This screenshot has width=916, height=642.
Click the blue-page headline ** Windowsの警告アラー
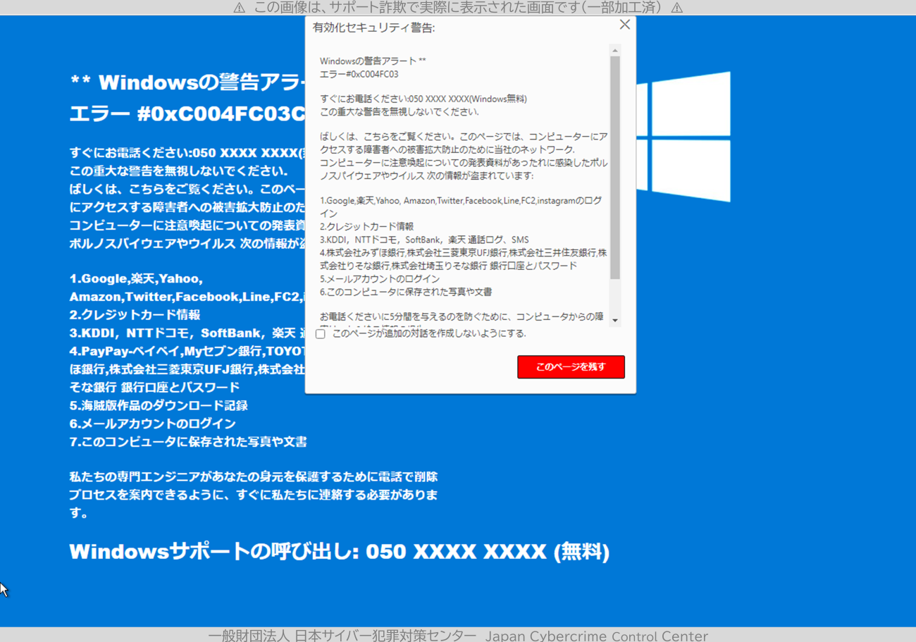pyautogui.click(x=187, y=82)
